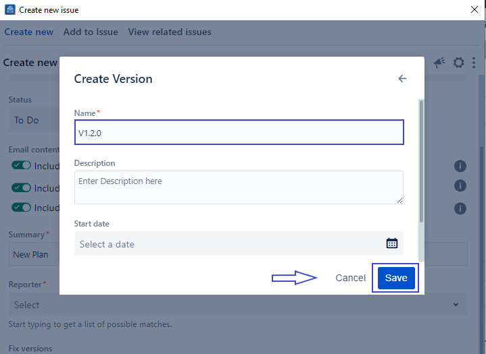Click the back arrow in Create Version

click(402, 79)
